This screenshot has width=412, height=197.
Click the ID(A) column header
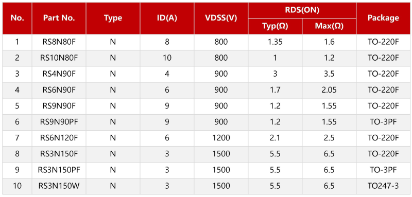tap(167, 18)
